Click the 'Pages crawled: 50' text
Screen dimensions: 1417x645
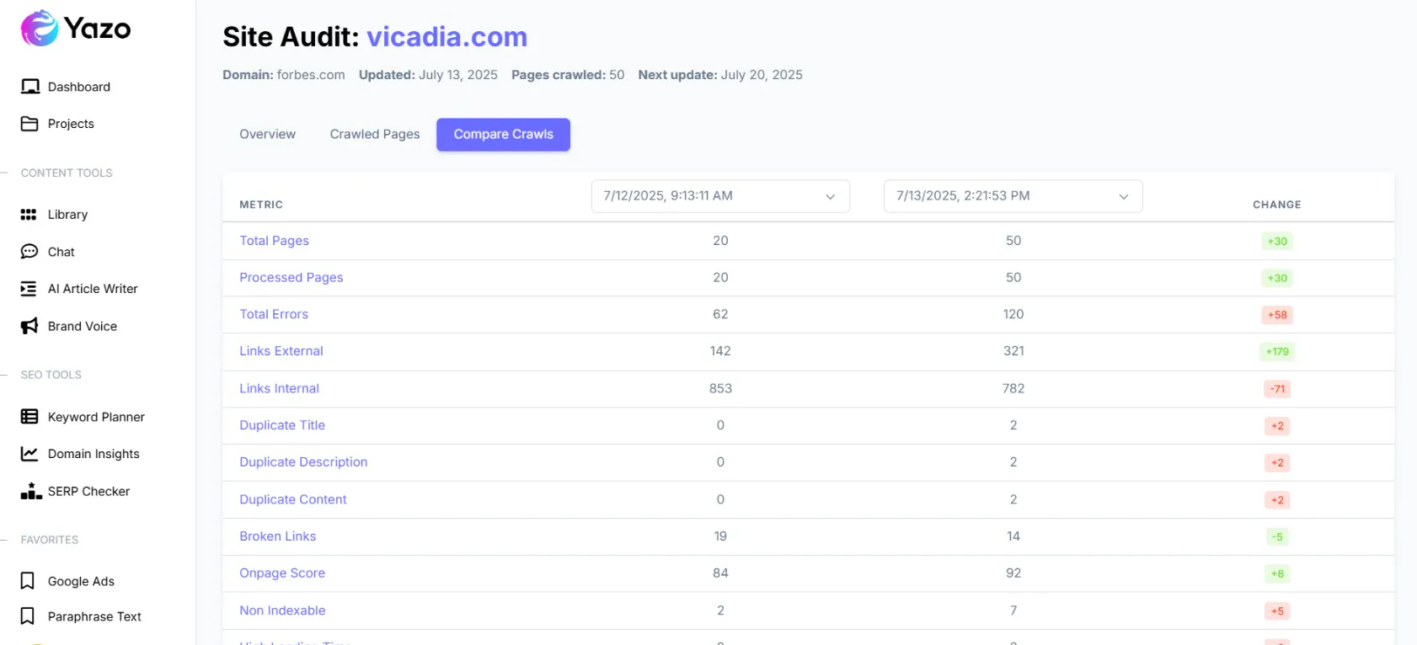568,75
